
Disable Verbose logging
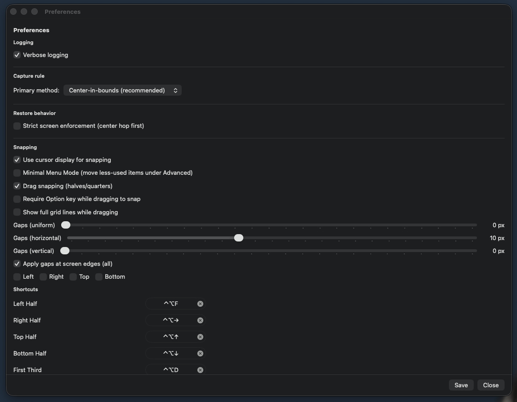pyautogui.click(x=17, y=55)
